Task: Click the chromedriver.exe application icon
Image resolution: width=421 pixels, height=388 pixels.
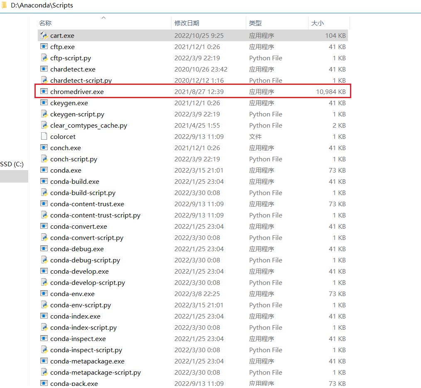Action: point(44,91)
